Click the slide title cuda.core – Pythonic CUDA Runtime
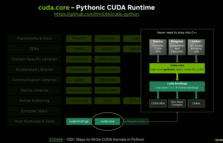This screenshot has width=223, height=143. [97, 7]
